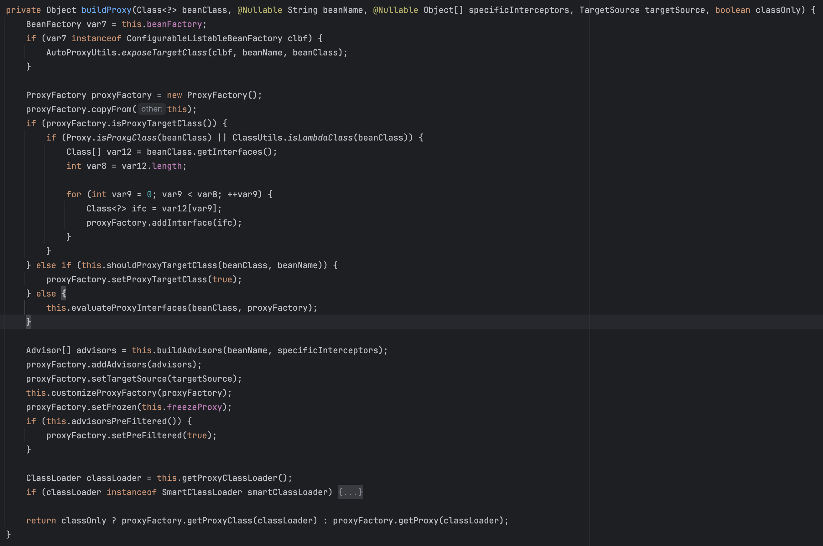Click the opening brace after else keyword
This screenshot has width=823, height=546.
64,294
